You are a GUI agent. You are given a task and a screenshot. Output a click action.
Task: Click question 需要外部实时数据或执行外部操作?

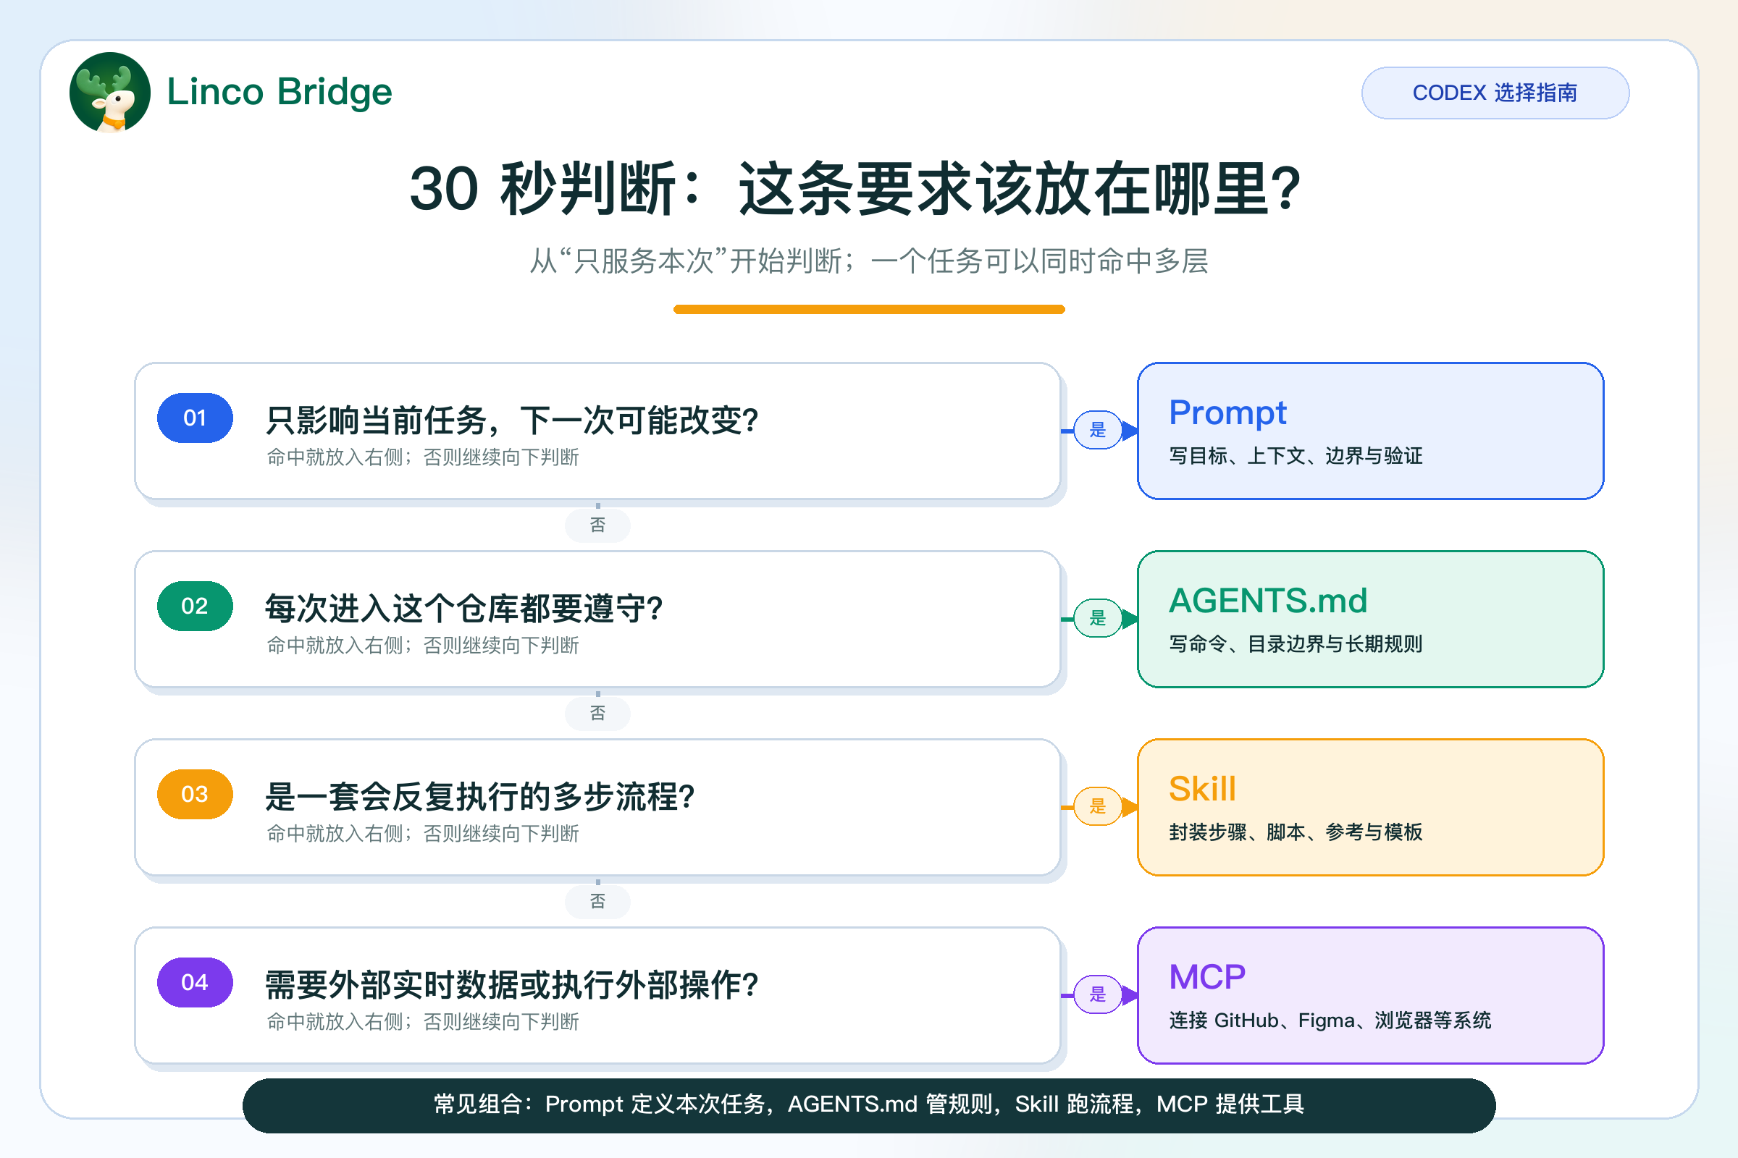coord(512,985)
